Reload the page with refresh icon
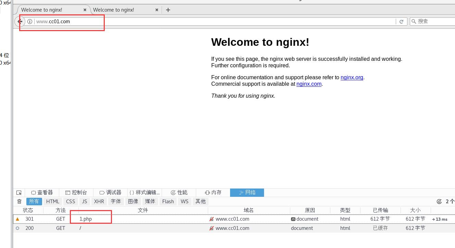 click(x=401, y=21)
